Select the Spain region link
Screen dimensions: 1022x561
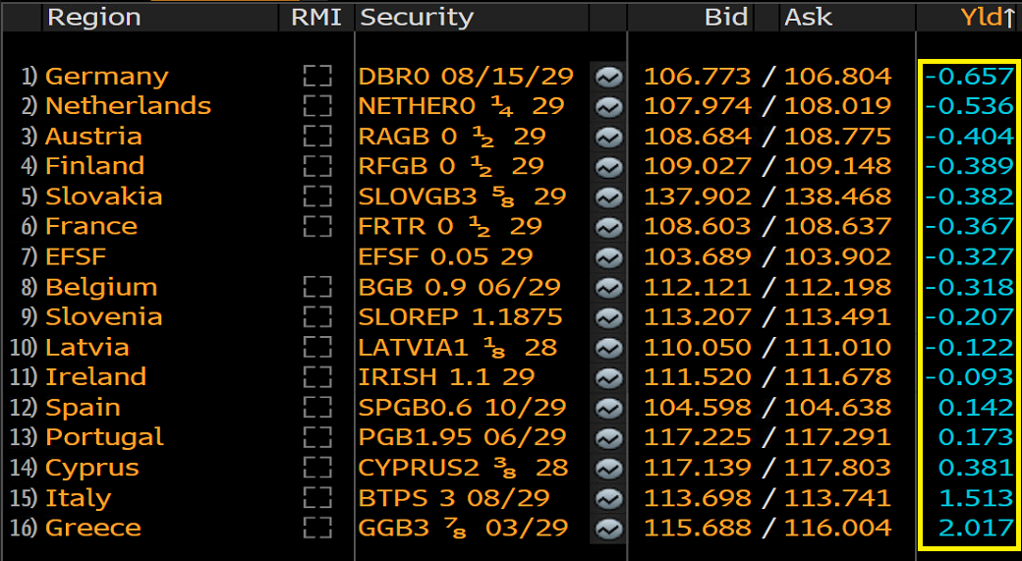click(x=83, y=408)
